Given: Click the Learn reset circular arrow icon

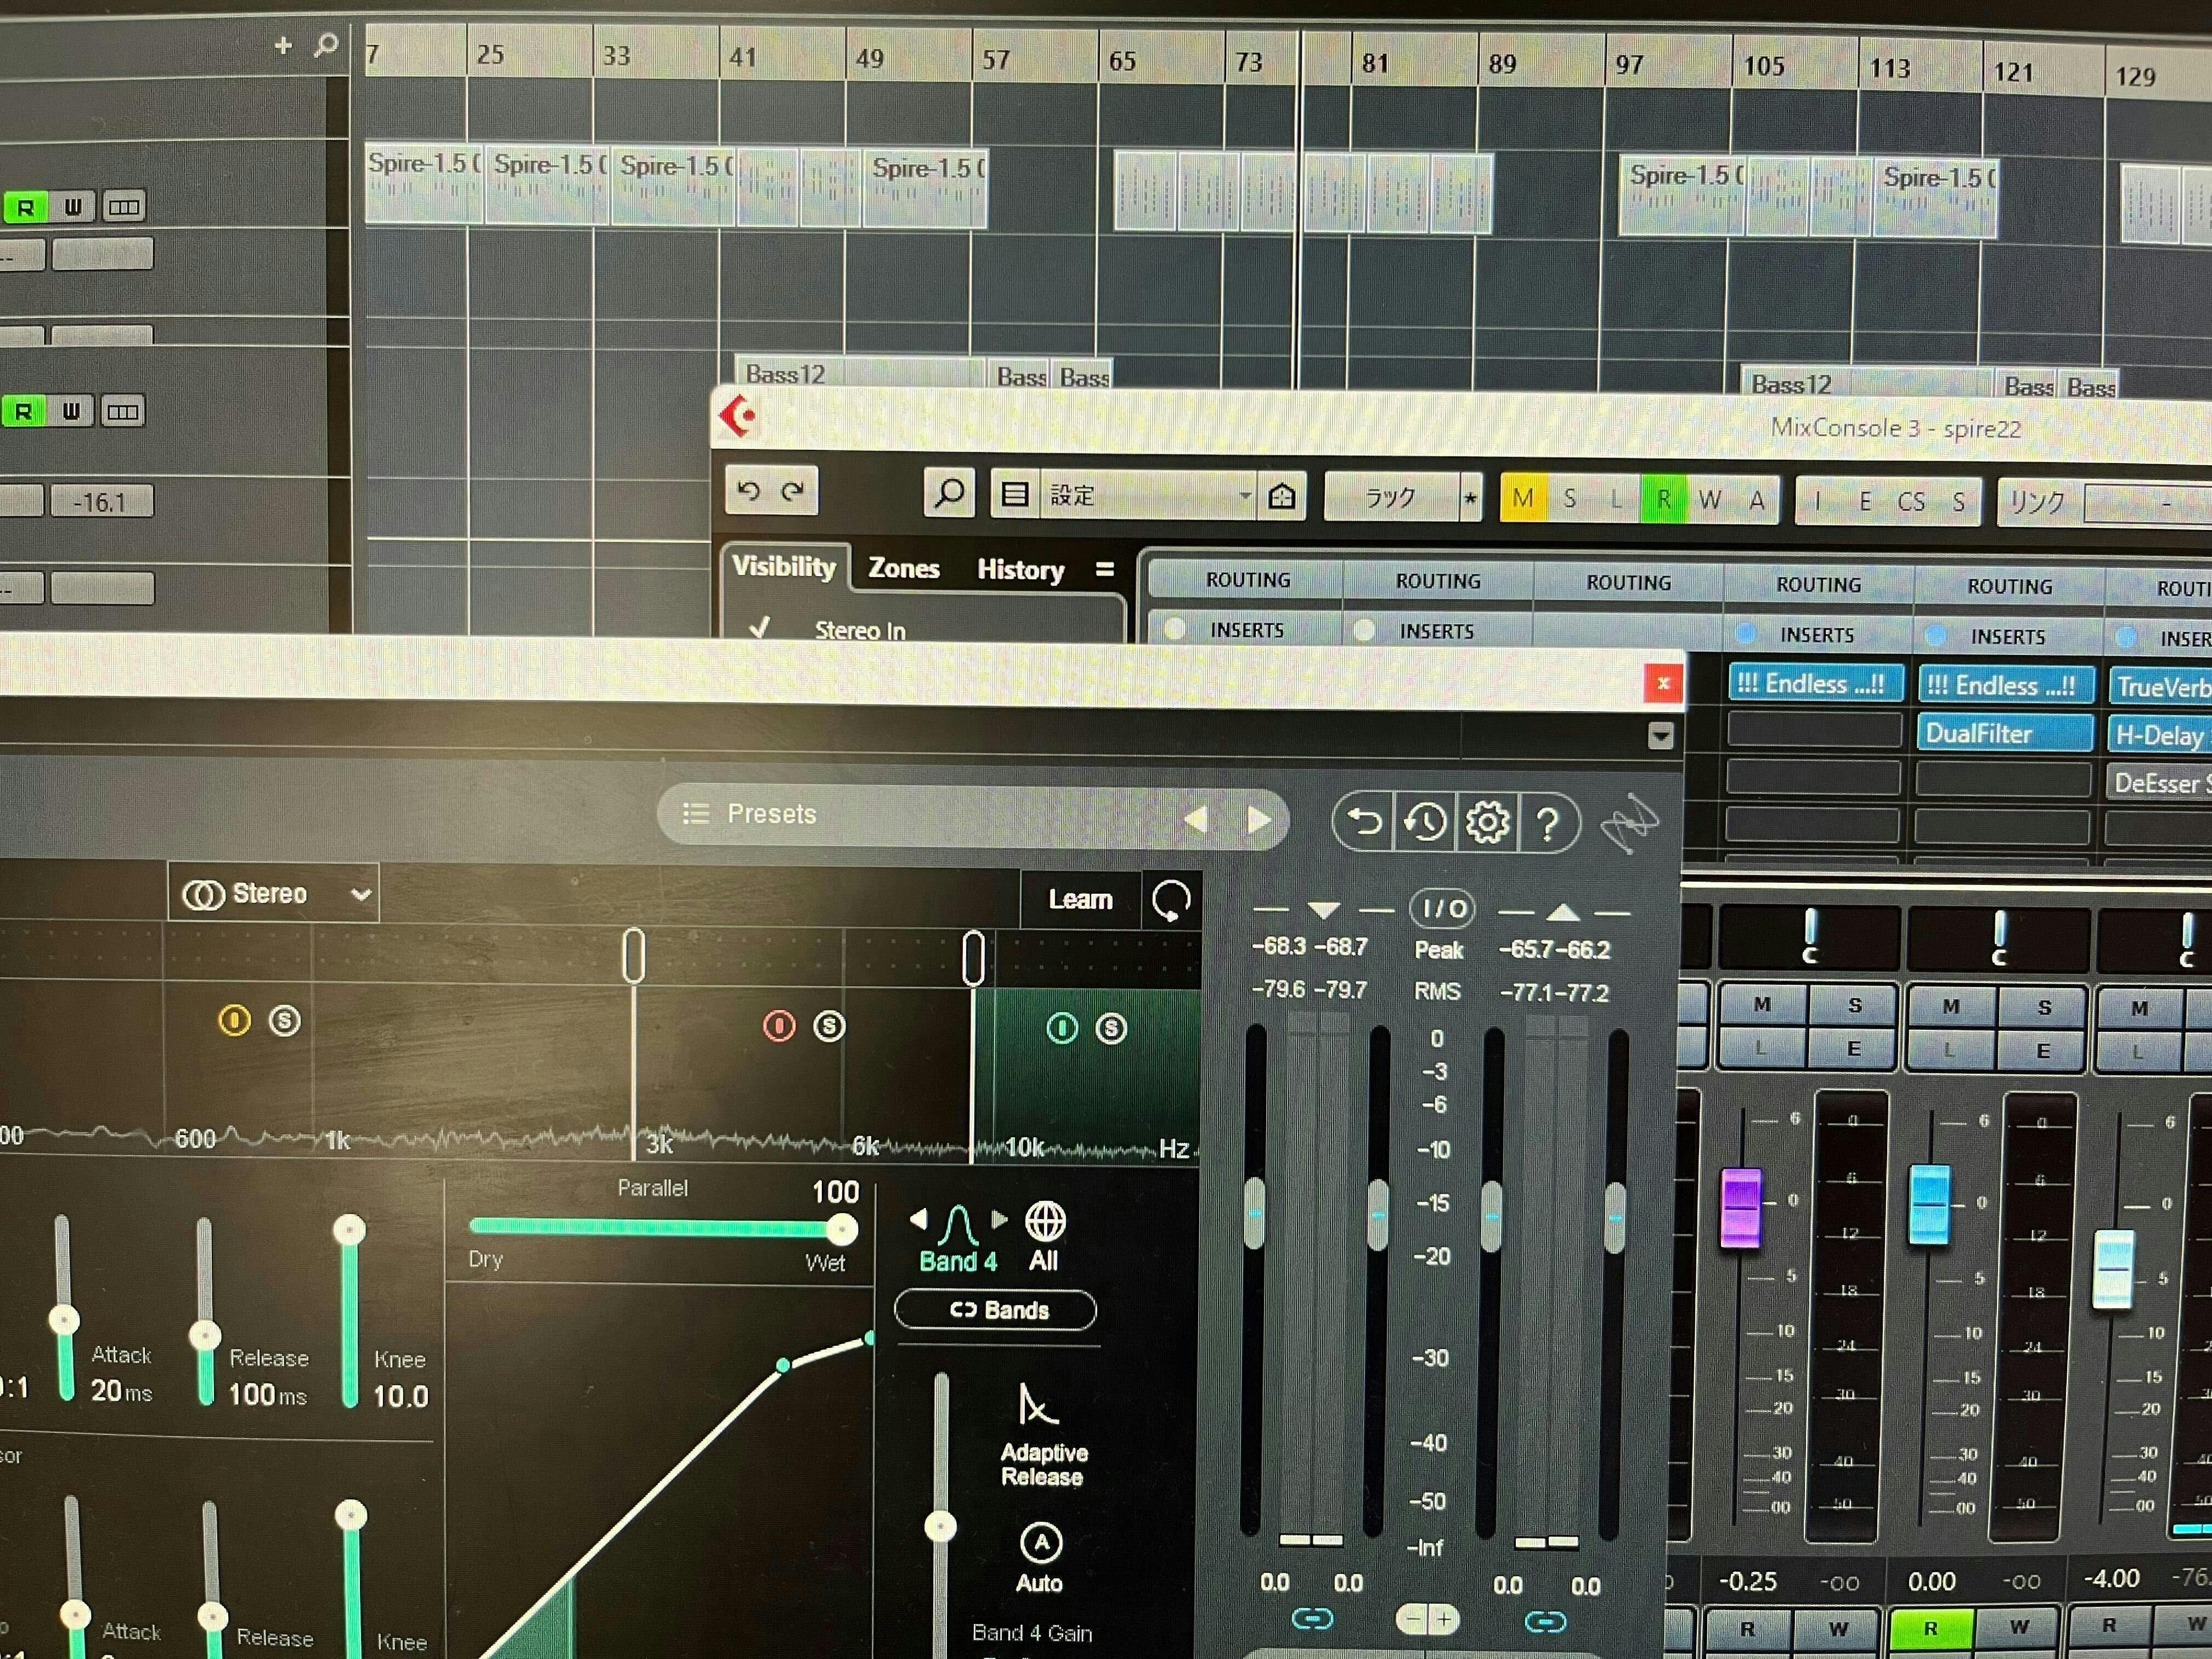Looking at the screenshot, I should coord(1171,900).
